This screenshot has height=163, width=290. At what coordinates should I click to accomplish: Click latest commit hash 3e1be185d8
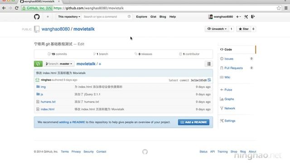(198, 80)
